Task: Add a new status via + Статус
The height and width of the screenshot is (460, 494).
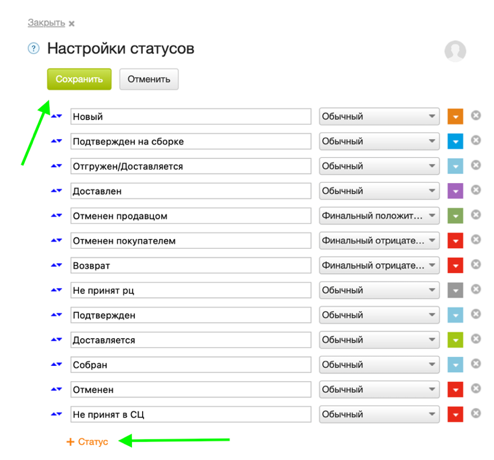Action: (x=88, y=442)
